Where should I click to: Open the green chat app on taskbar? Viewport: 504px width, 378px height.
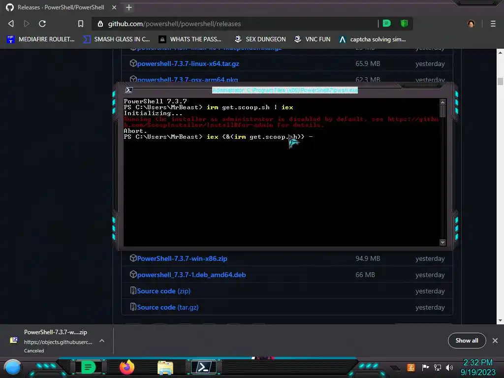pos(89,367)
